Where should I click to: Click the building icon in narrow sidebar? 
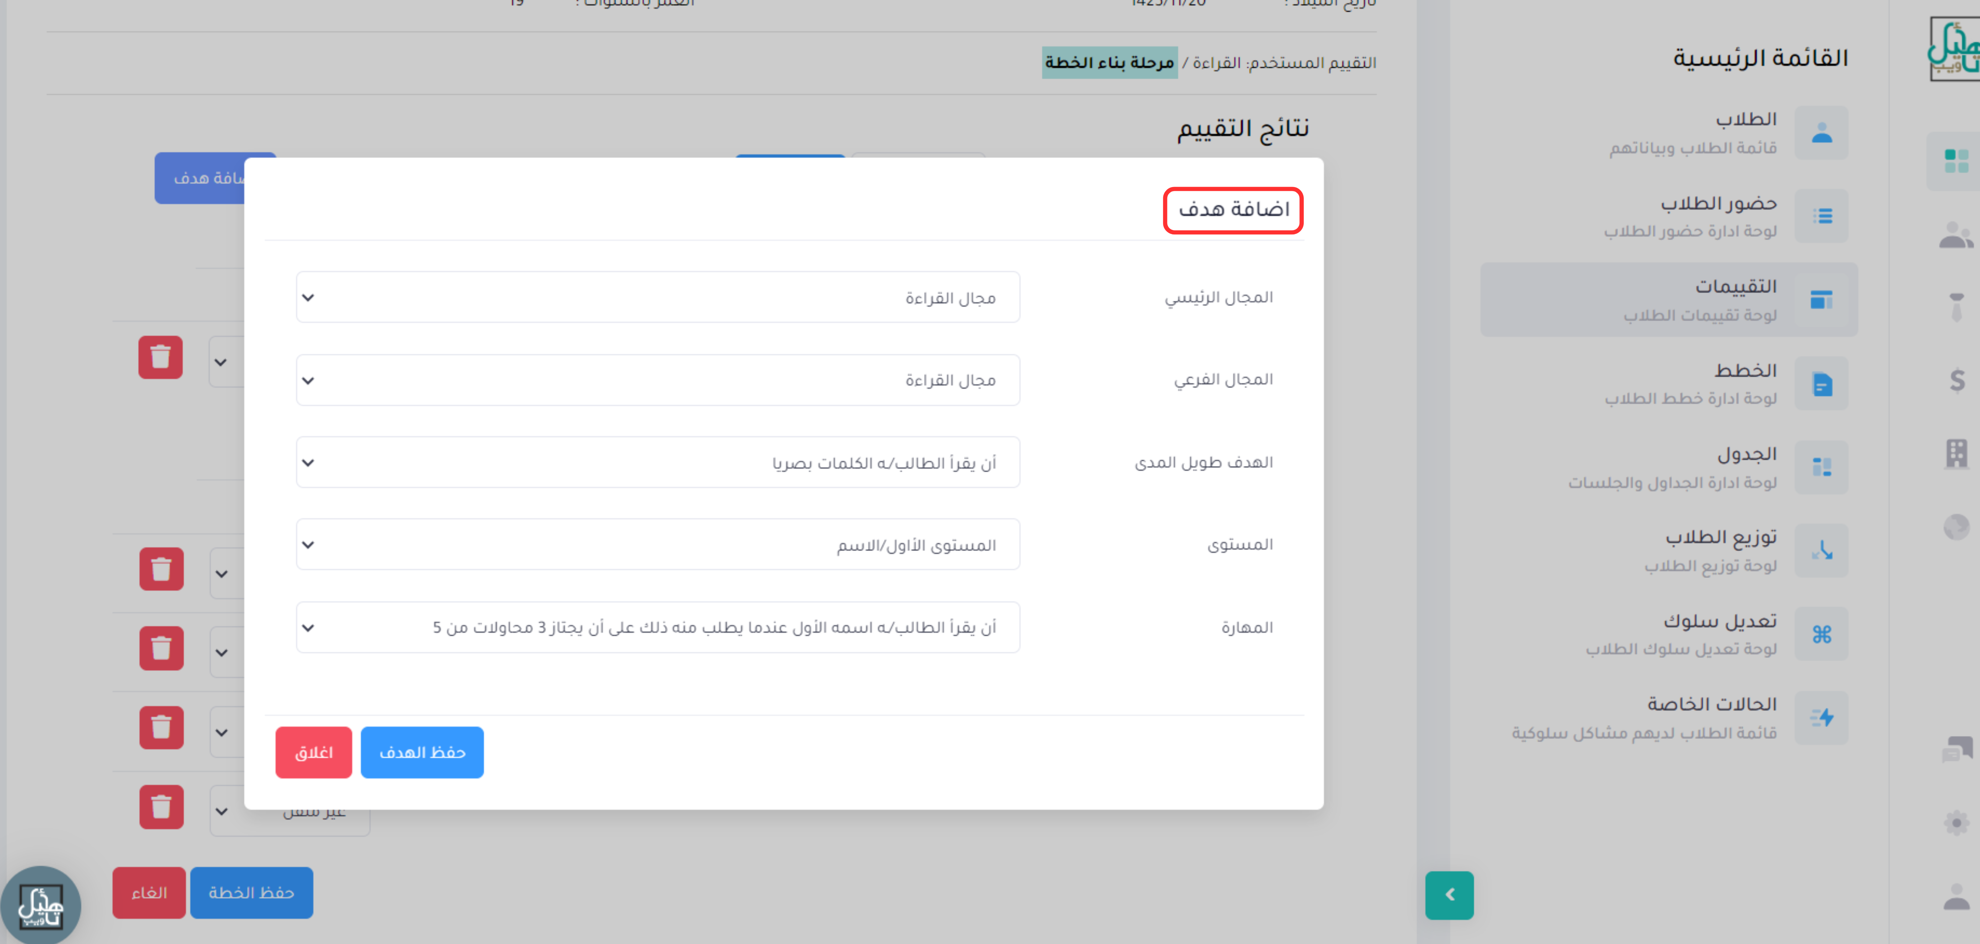click(1957, 453)
